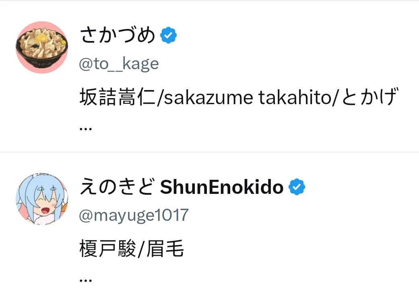This screenshot has width=419, height=294.
Task: Click the verified badge beside ShunEnokido
Action: [297, 187]
